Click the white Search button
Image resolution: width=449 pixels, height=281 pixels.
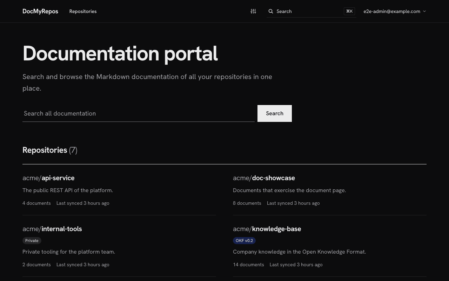pyautogui.click(x=275, y=113)
